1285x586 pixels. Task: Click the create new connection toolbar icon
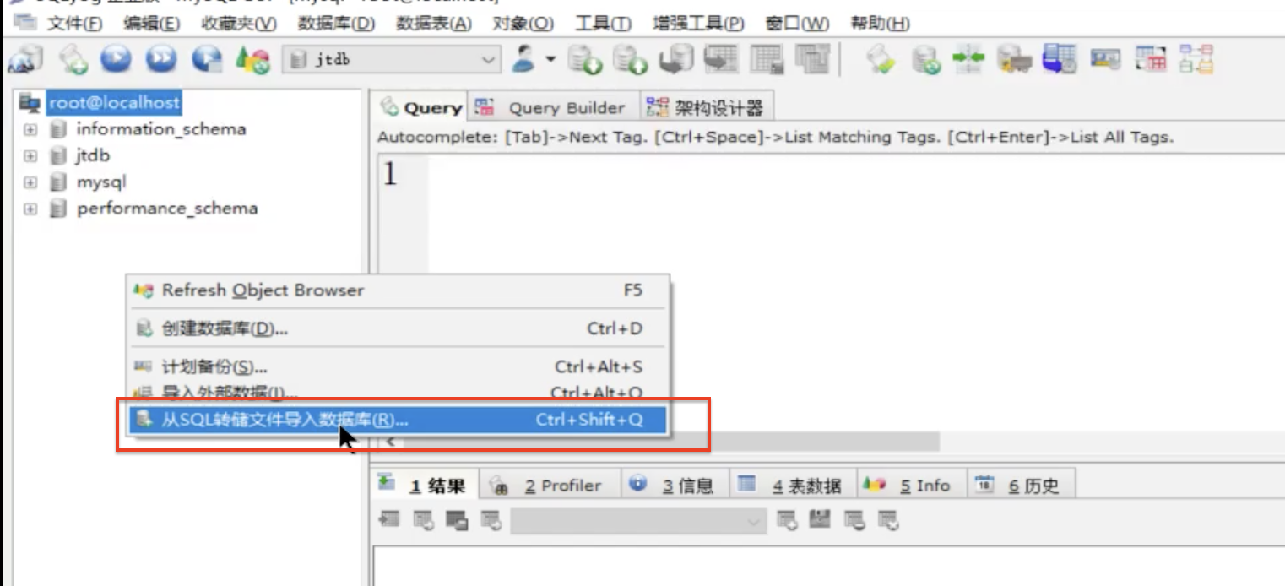point(24,60)
